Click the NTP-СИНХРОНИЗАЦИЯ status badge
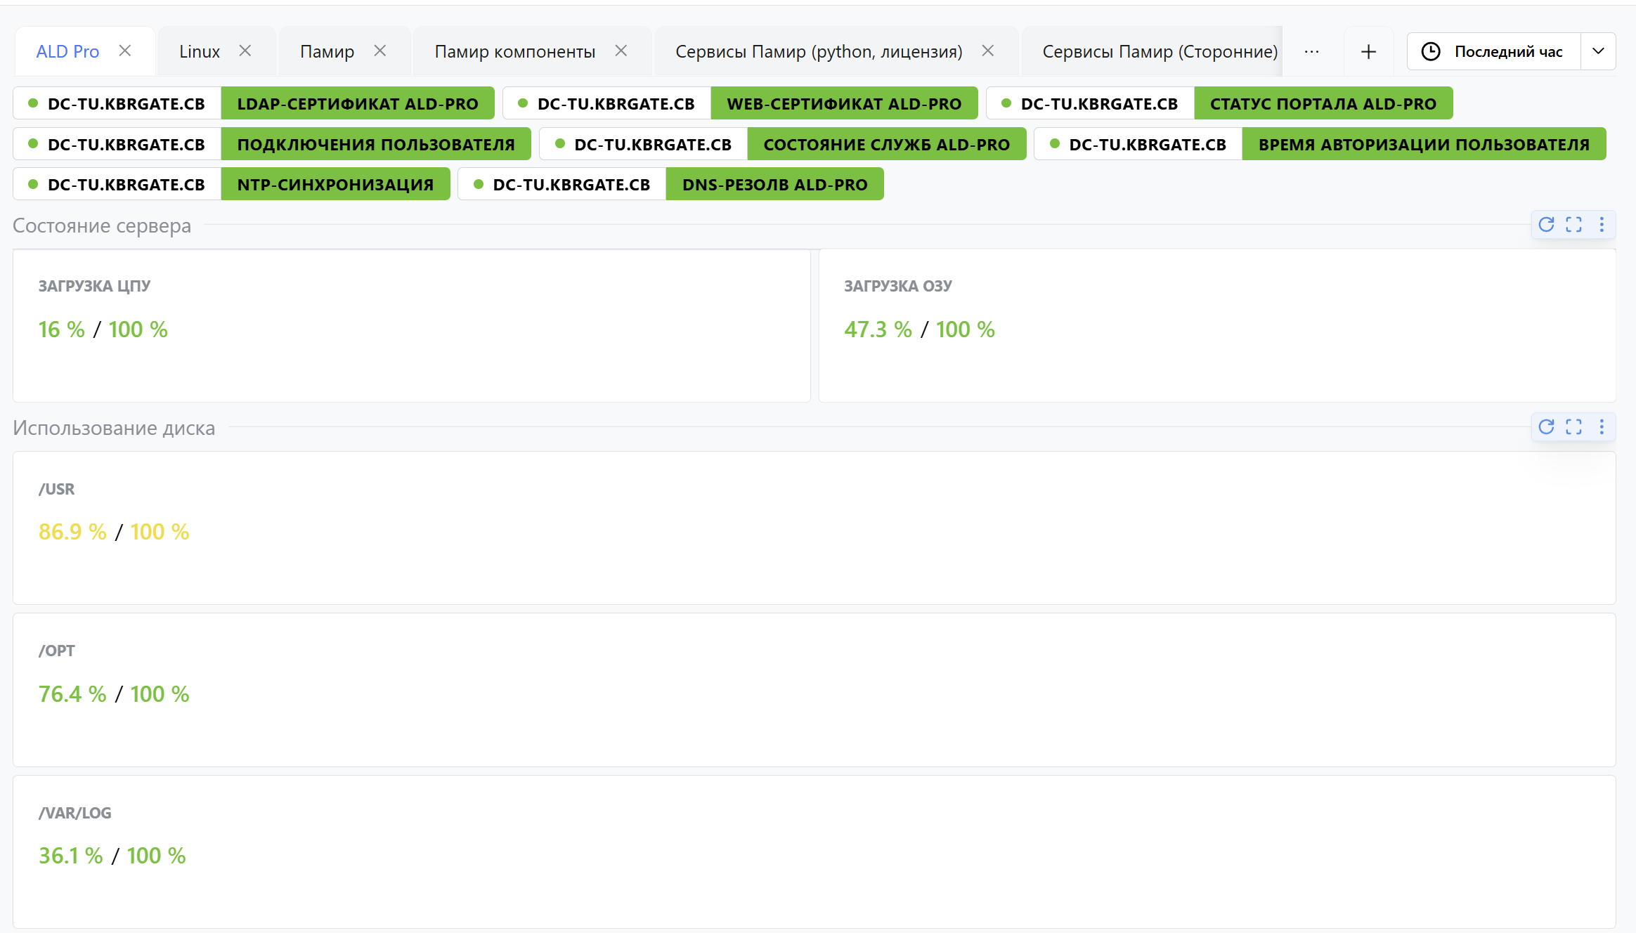The image size is (1636, 933). point(335,185)
